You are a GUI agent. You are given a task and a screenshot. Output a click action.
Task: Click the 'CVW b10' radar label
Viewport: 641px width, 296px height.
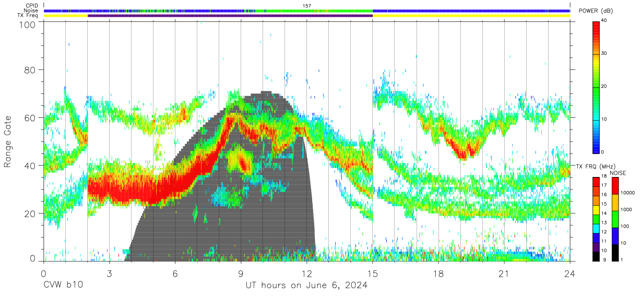tap(63, 285)
